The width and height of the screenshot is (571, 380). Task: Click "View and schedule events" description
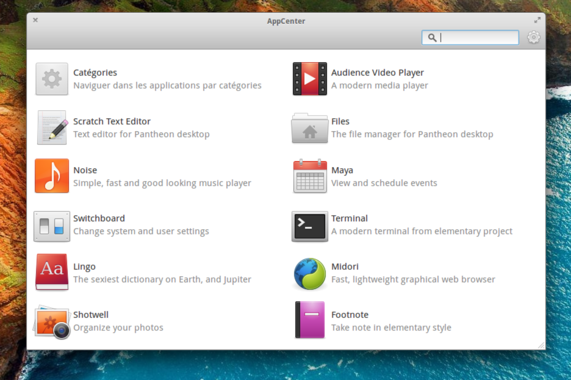384,183
